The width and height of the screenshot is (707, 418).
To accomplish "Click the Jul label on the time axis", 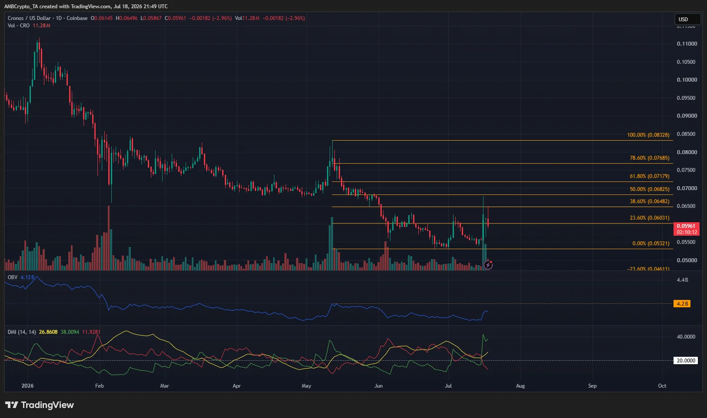I will [448, 386].
